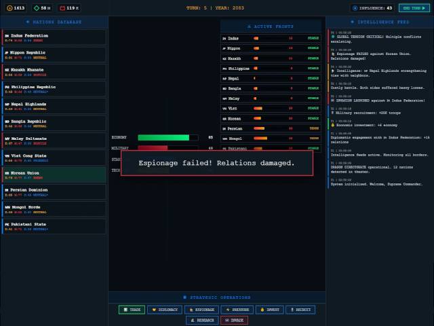This screenshot has width=434, height=326.
Task: Click the red military counter icon
Action: point(62,8)
